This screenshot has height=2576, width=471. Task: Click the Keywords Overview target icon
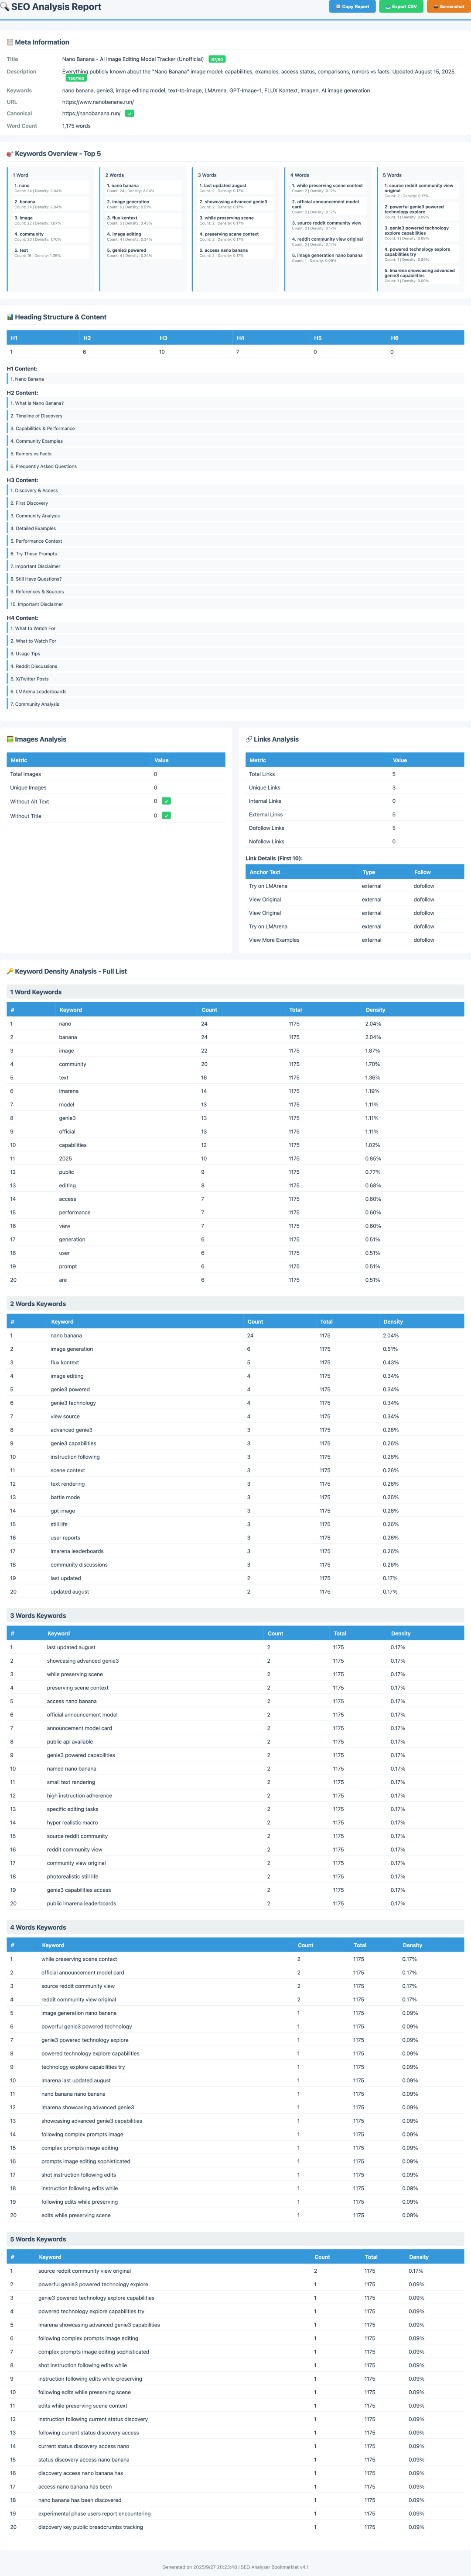10,154
